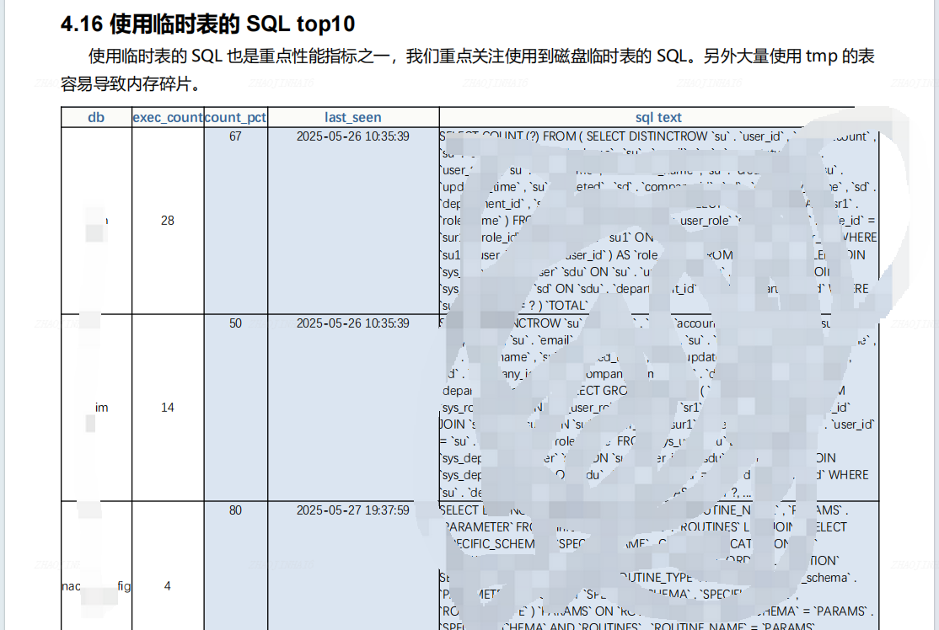Select the 'exec_count' column header
The height and width of the screenshot is (630, 939).
pyautogui.click(x=168, y=117)
